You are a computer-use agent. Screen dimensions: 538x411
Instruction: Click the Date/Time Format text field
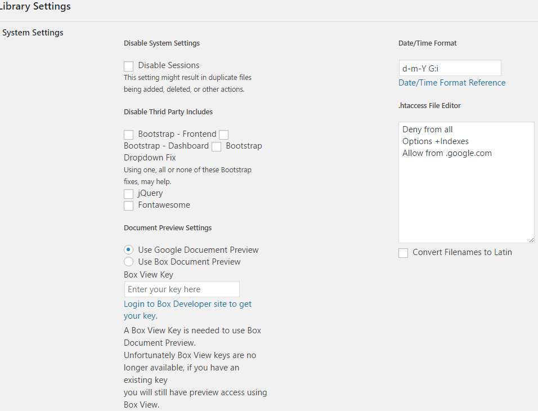pos(450,68)
